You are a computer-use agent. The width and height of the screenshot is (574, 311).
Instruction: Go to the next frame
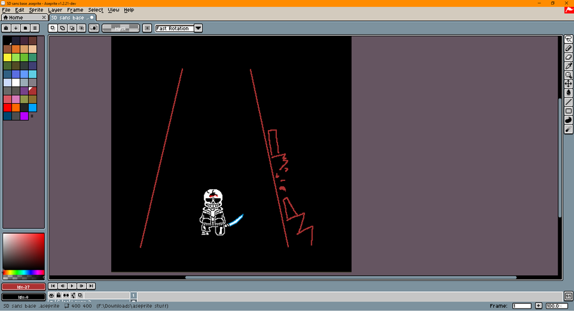(82, 286)
